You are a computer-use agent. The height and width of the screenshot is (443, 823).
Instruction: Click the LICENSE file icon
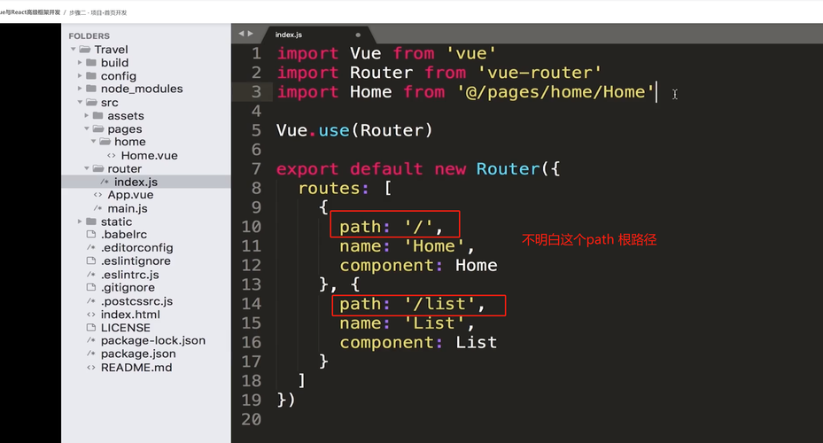click(x=91, y=328)
